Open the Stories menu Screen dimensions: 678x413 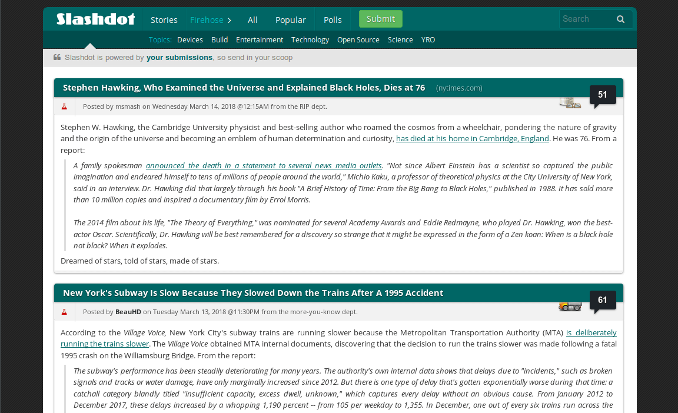(164, 20)
